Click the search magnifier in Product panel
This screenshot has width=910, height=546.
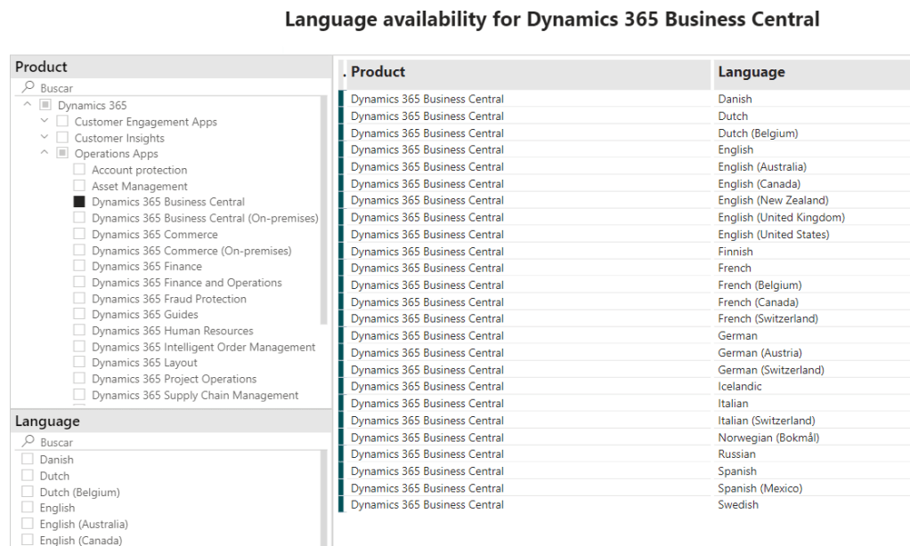coord(28,88)
